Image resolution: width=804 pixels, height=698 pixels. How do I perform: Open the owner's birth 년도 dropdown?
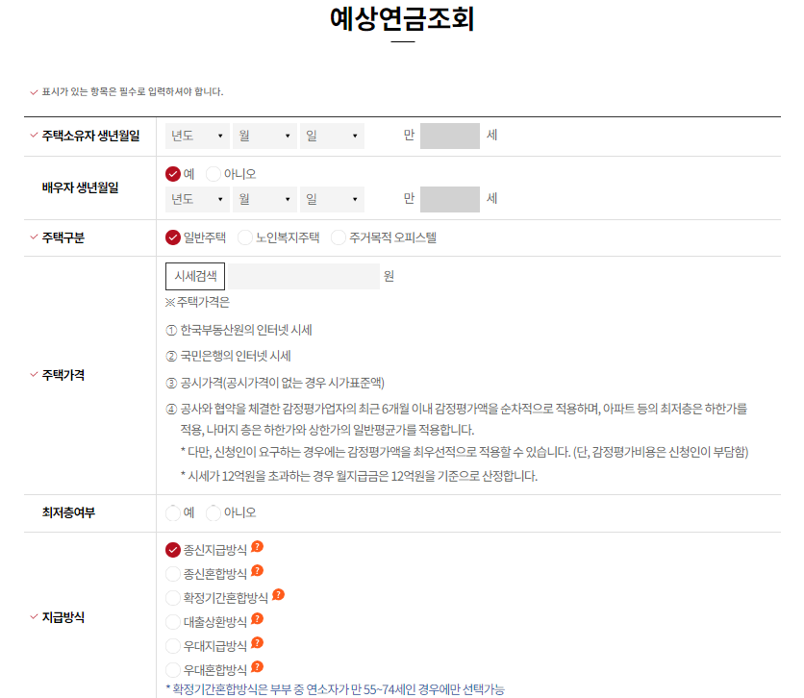(195, 136)
